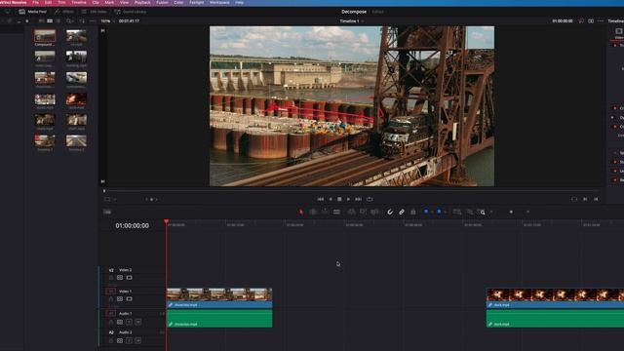Open the Flag color dropdown arrow
Image resolution: width=624 pixels, height=351 pixels.
coord(432,212)
